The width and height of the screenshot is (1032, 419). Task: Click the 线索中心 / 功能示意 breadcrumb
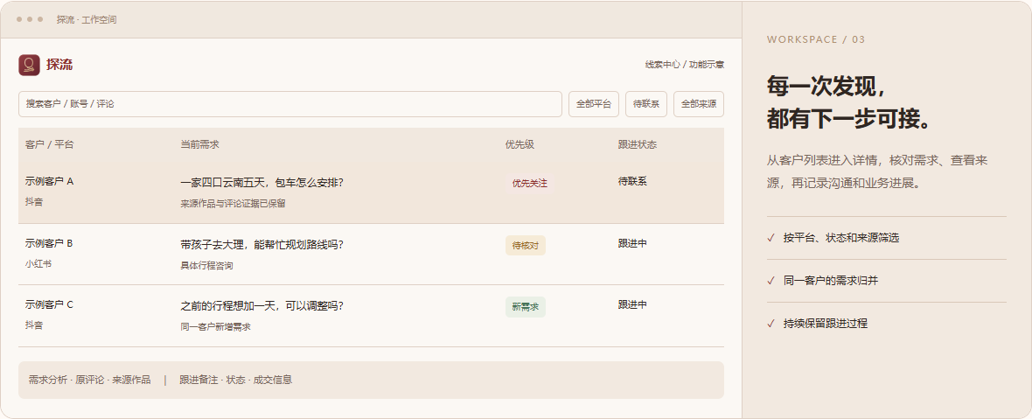tap(685, 65)
